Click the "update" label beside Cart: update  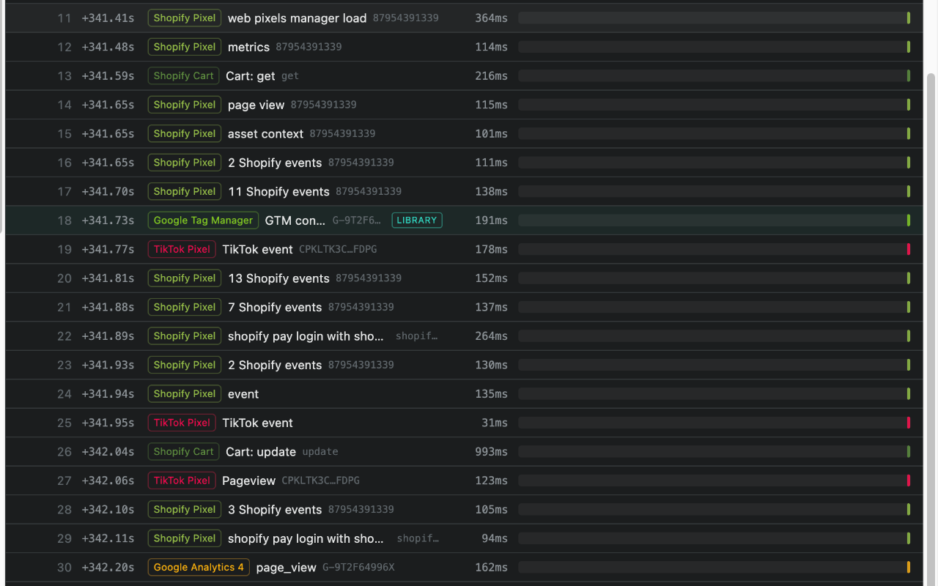coord(320,451)
